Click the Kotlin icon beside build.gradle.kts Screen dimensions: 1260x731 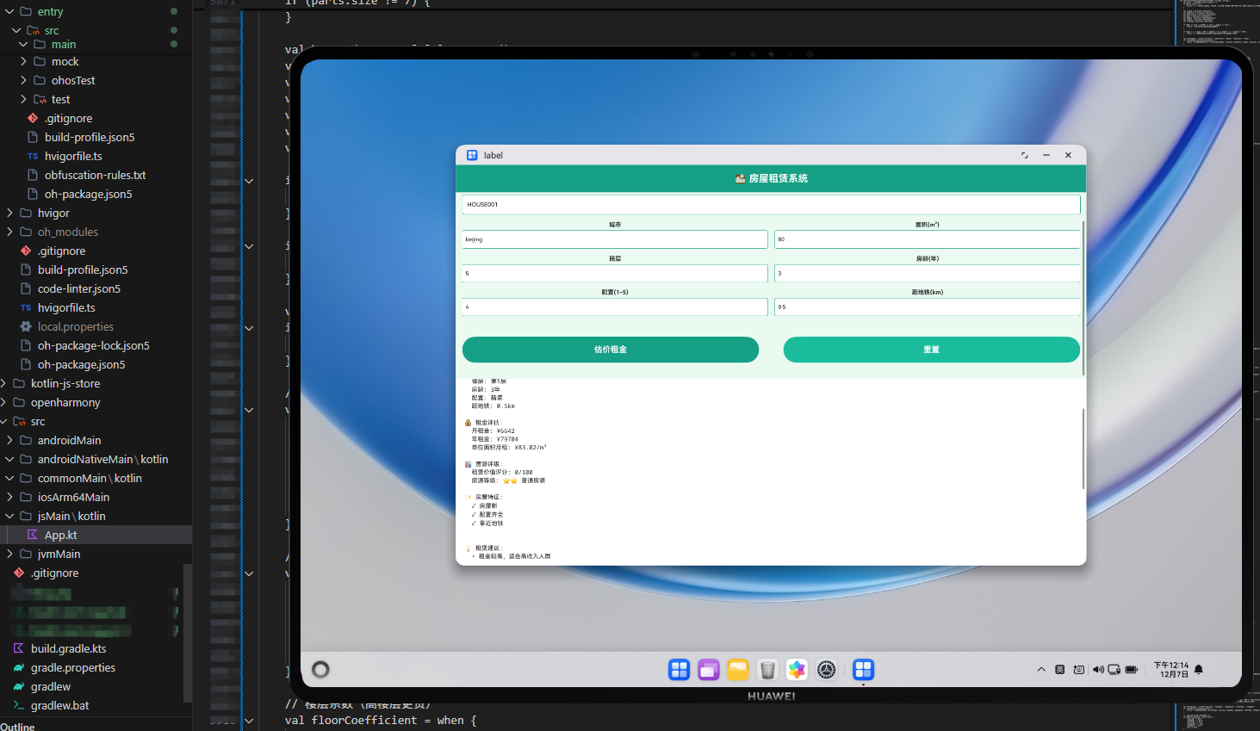tap(19, 648)
